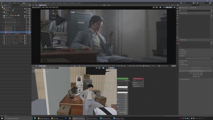This screenshot has width=213, height=120.
Task: Check Vertex Bevel Weight under Store
Action: click(193, 73)
